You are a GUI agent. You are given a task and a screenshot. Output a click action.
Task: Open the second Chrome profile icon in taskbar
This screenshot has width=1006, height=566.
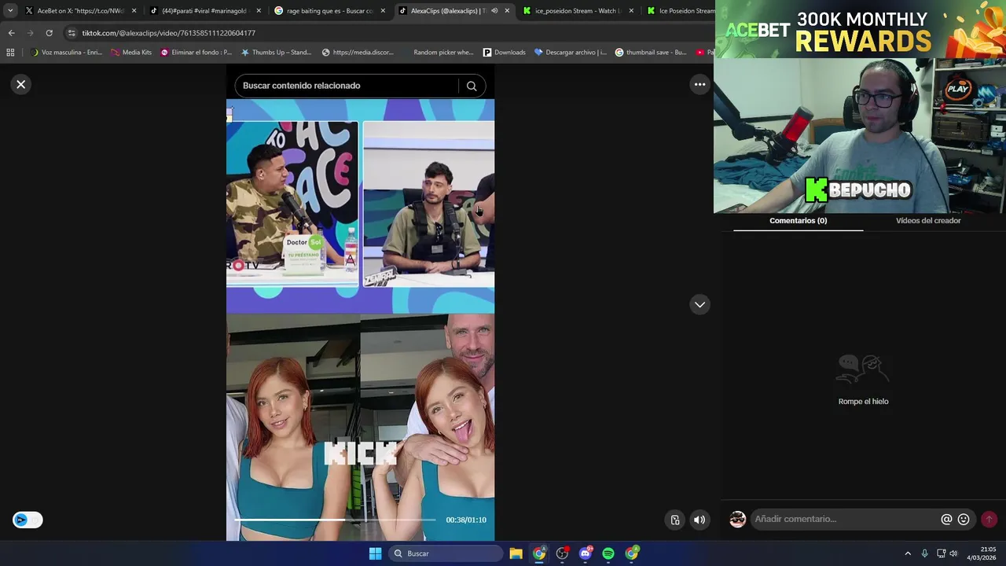632,553
